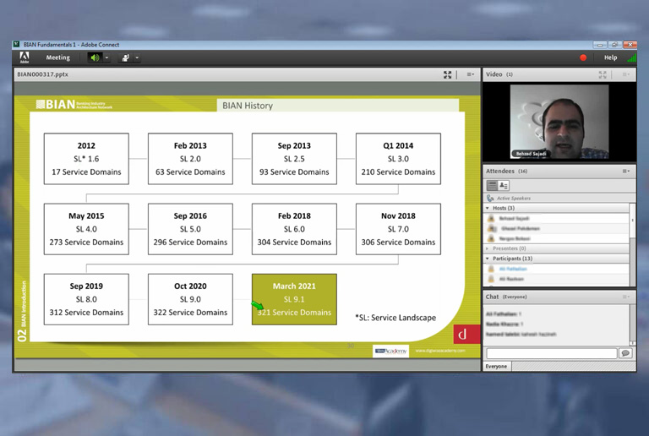Click the Adobe logo icon
The image size is (649, 436).
coord(25,57)
